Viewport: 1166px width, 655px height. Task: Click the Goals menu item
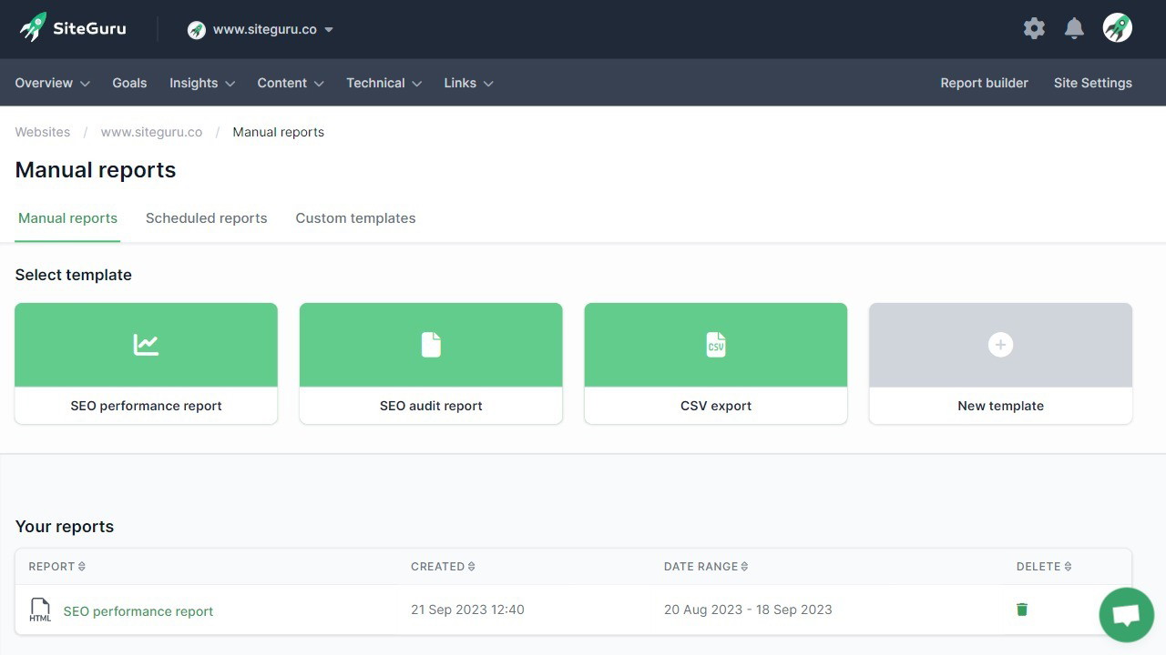(129, 83)
